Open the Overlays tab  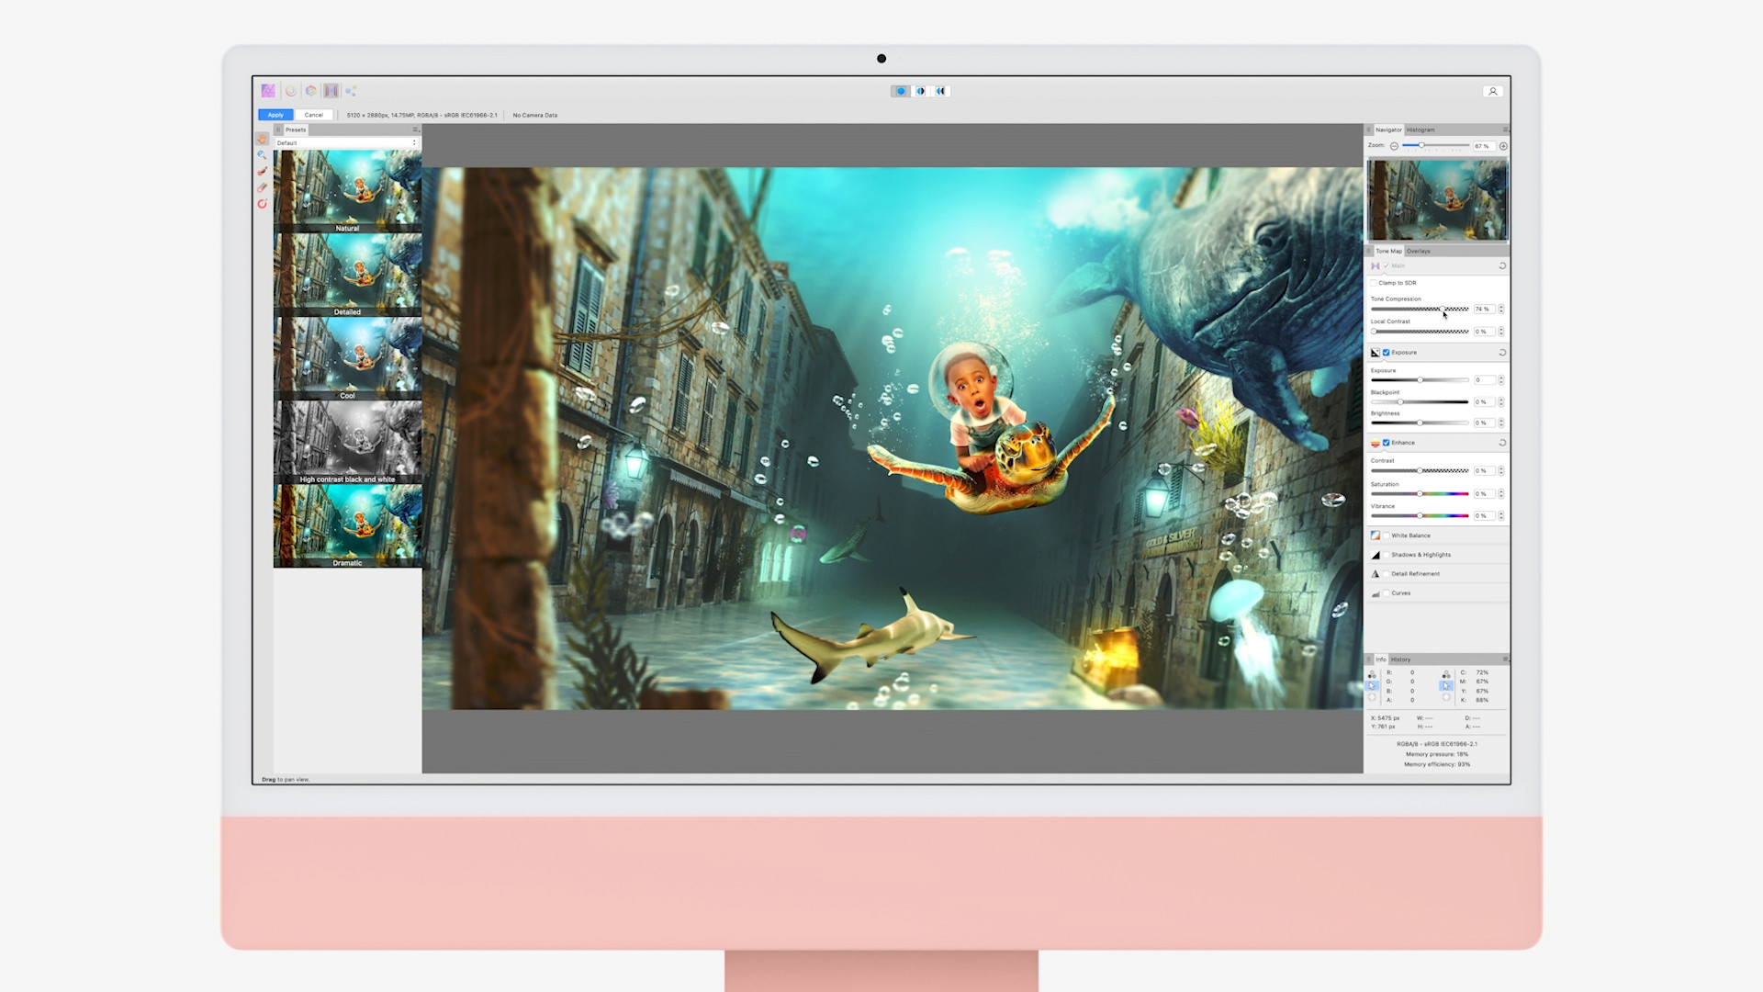pos(1419,251)
